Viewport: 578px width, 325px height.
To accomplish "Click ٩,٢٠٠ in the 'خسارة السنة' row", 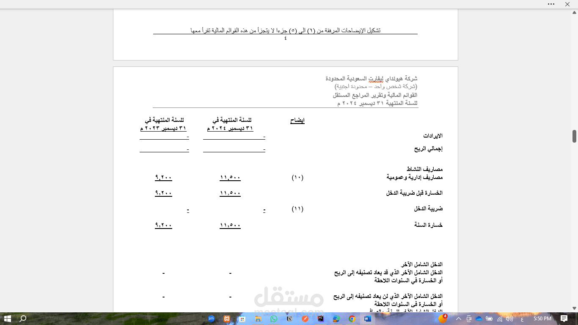I will coord(163,226).
